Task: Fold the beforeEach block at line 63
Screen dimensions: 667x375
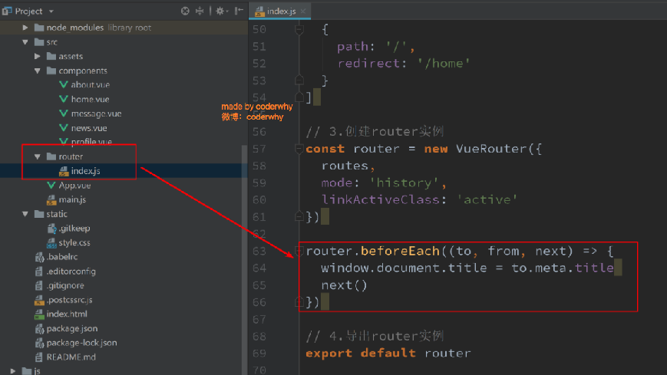Action: [299, 251]
